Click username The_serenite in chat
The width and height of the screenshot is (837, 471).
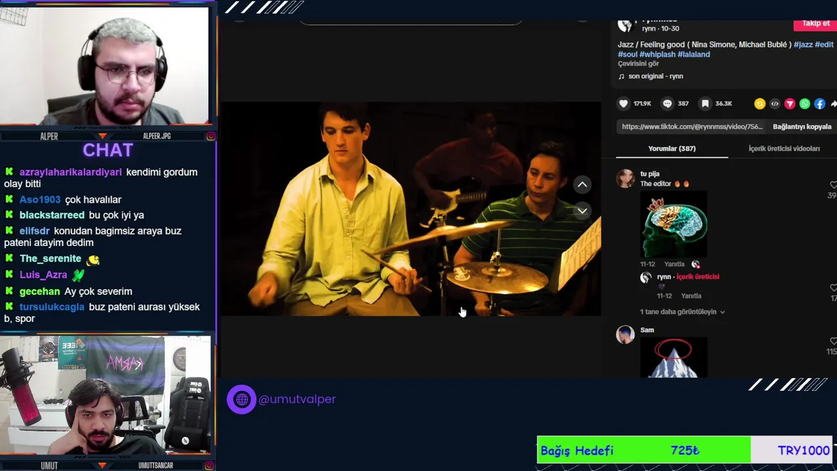(50, 258)
